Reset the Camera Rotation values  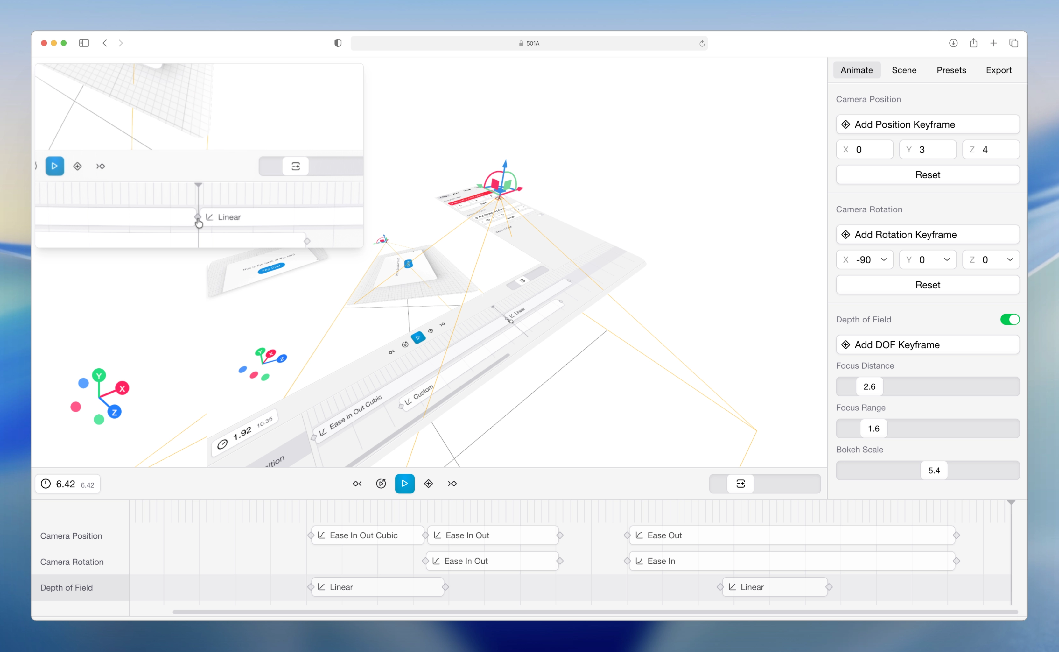(x=928, y=285)
